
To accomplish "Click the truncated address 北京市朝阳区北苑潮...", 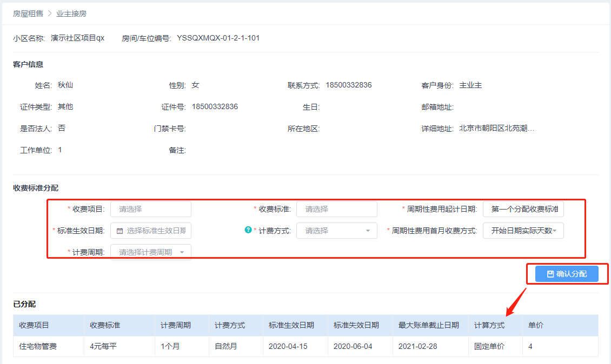I will tap(497, 128).
